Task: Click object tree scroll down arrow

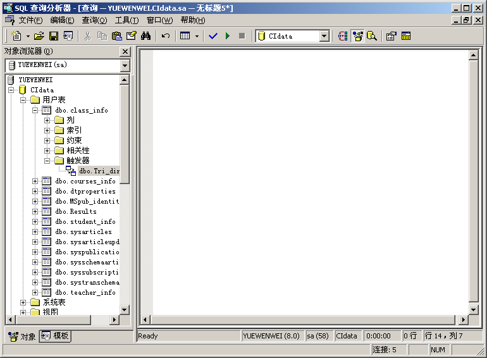Action: (x=124, y=310)
